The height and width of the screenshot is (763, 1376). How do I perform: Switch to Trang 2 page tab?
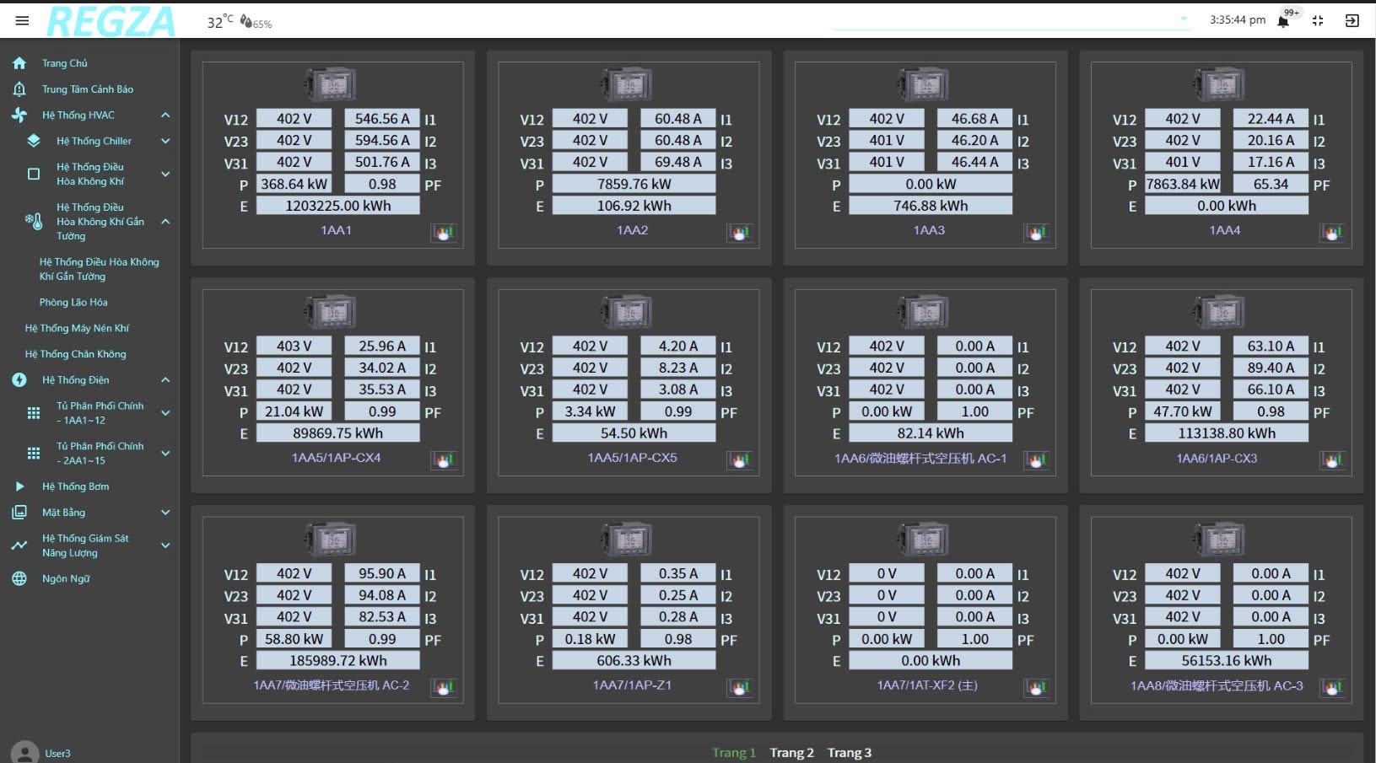(x=791, y=753)
